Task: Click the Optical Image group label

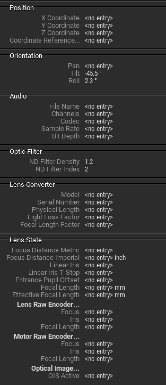Action: 55,368
